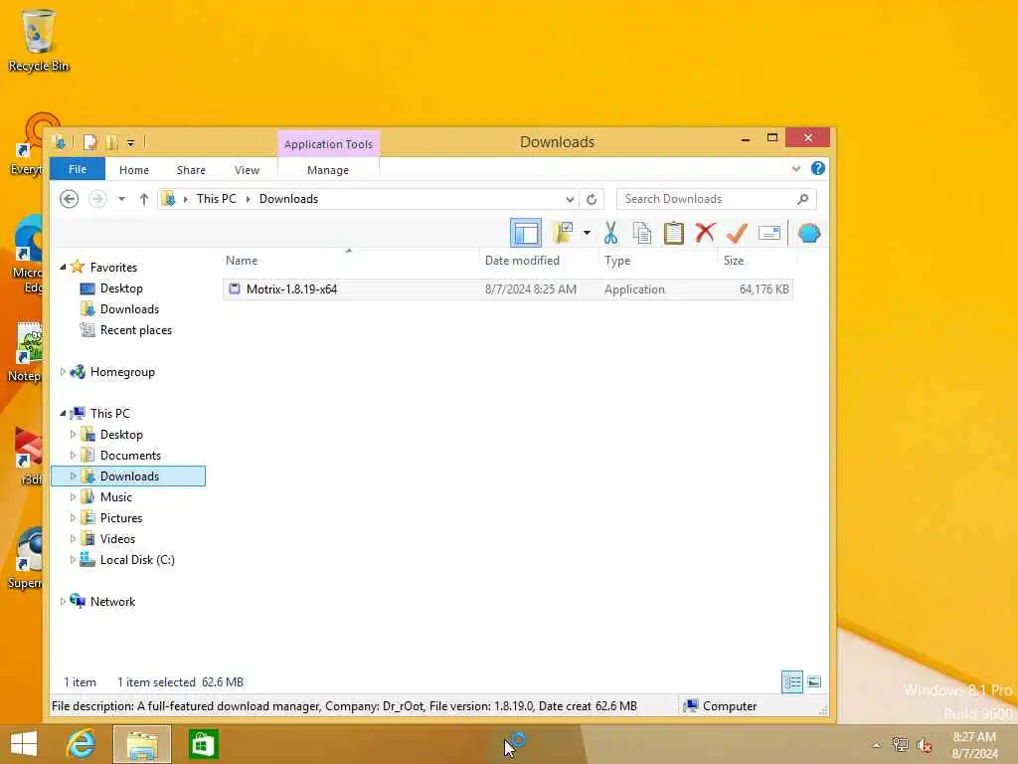Select Pictures under This PC
1018x764 pixels.
point(120,517)
